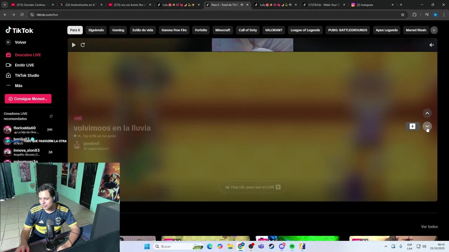The width and height of the screenshot is (449, 252).
Task: Open File Explorer from the taskbar
Action: point(230,247)
